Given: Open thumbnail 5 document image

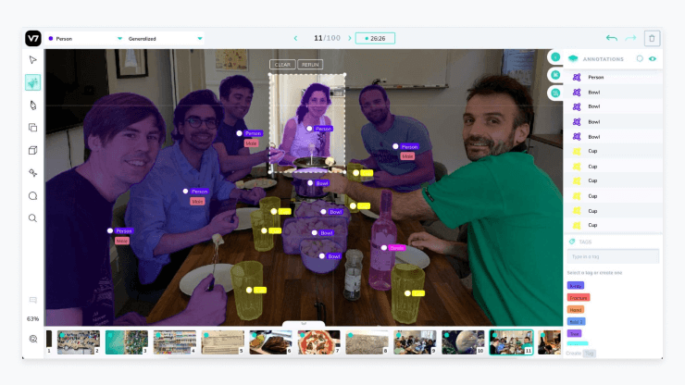Looking at the screenshot, I should coord(223,342).
